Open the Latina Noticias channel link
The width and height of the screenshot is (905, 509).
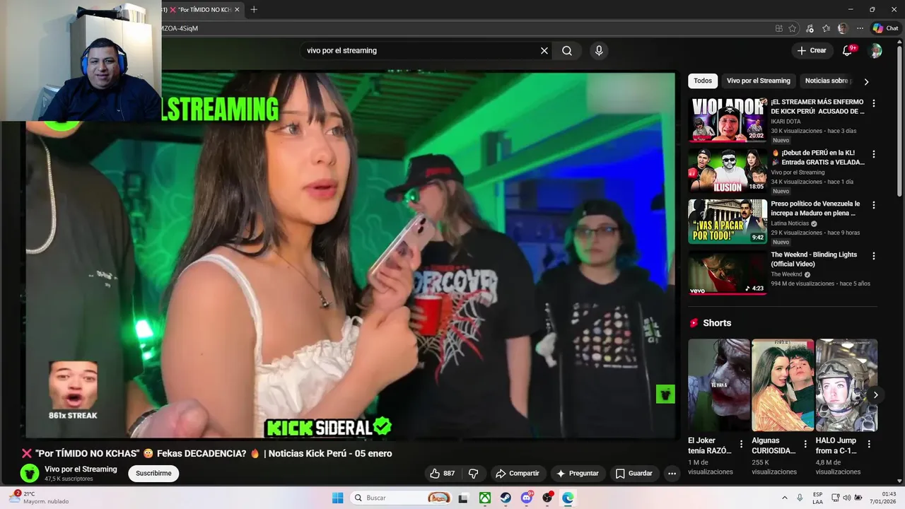790,223
